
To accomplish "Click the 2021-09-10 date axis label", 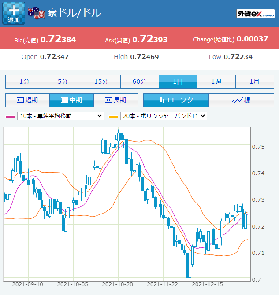I will point(27,284).
